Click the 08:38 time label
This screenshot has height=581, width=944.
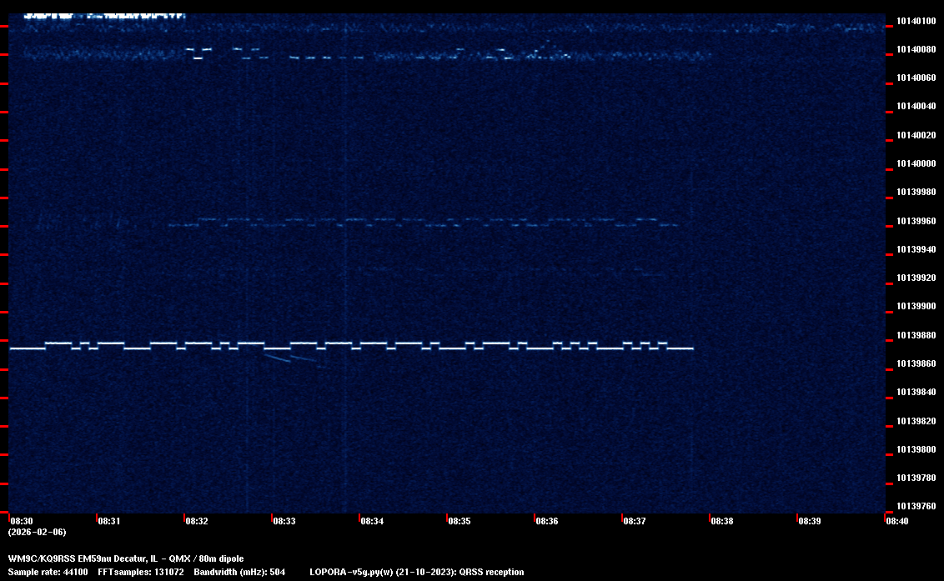pyautogui.click(x=722, y=521)
